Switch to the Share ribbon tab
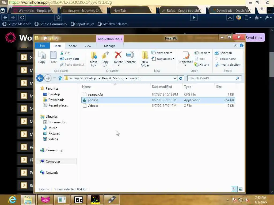 click(x=73, y=46)
